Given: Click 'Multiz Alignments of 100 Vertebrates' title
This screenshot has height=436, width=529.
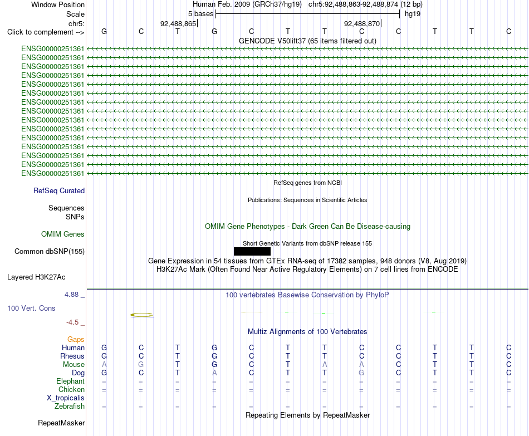Looking at the screenshot, I should pyautogui.click(x=307, y=332).
